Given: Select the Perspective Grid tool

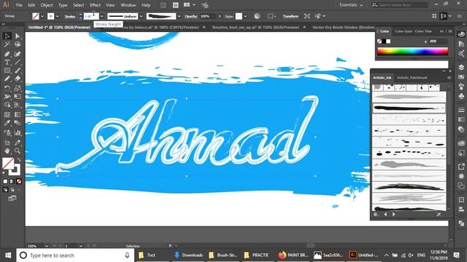Looking at the screenshot, I should coord(18,105).
